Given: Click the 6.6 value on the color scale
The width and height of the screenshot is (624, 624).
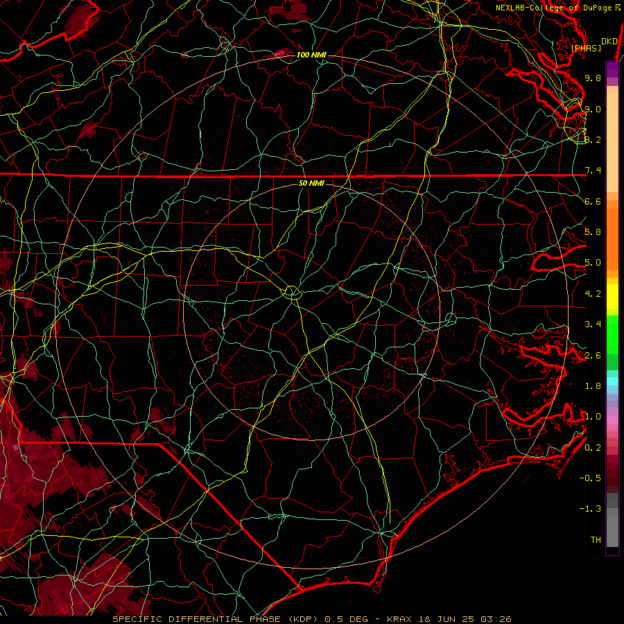Looking at the screenshot, I should pos(593,201).
